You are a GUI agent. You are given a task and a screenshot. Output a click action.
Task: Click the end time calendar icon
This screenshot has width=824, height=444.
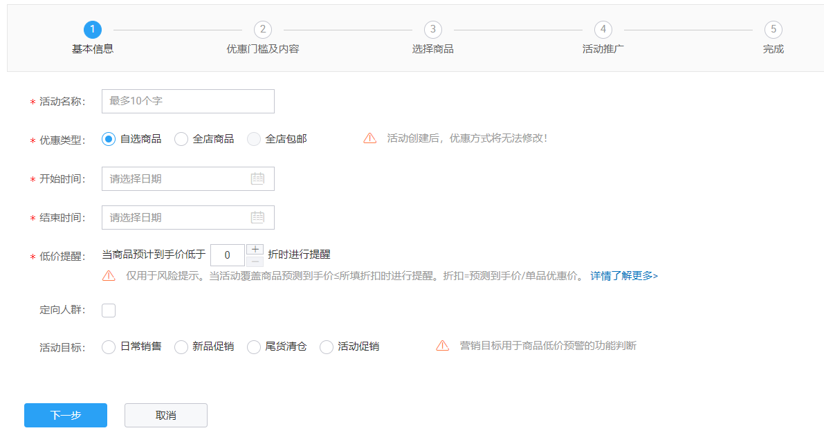[x=257, y=217]
